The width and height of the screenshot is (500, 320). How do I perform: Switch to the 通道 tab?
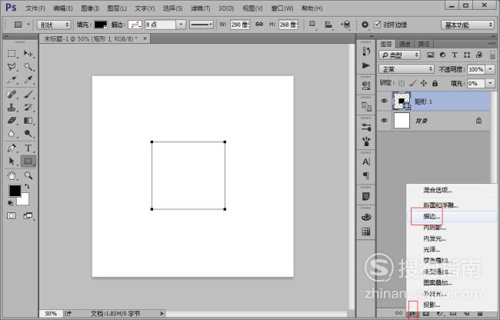[404, 45]
